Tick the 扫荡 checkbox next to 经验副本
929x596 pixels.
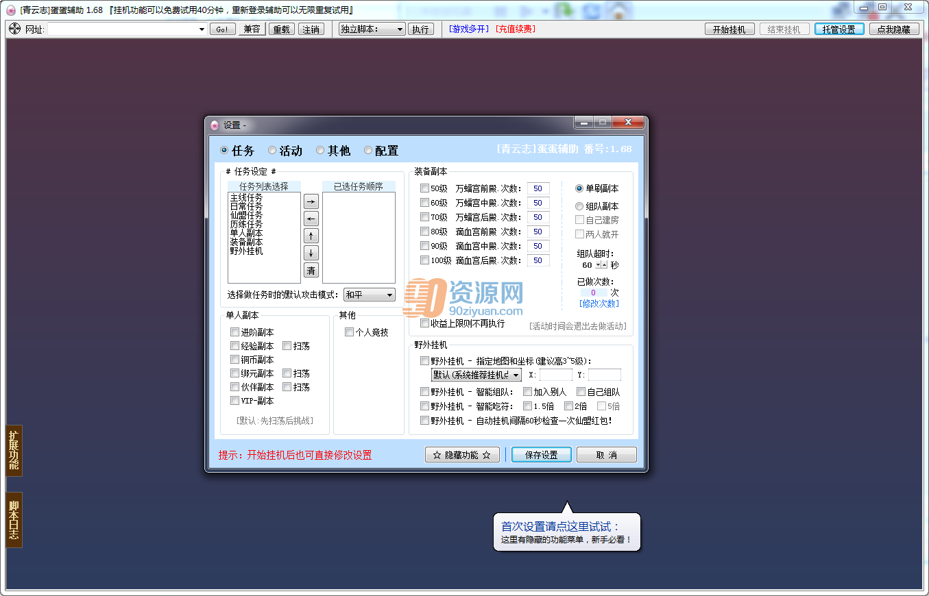click(287, 346)
